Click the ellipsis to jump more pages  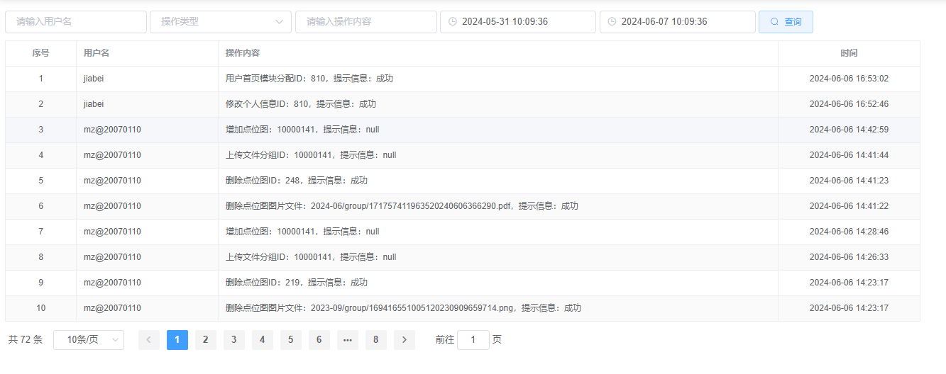click(x=347, y=340)
